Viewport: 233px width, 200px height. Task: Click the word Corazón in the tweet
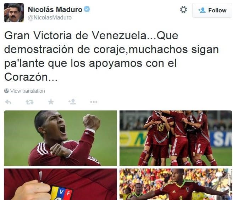pos(26,77)
